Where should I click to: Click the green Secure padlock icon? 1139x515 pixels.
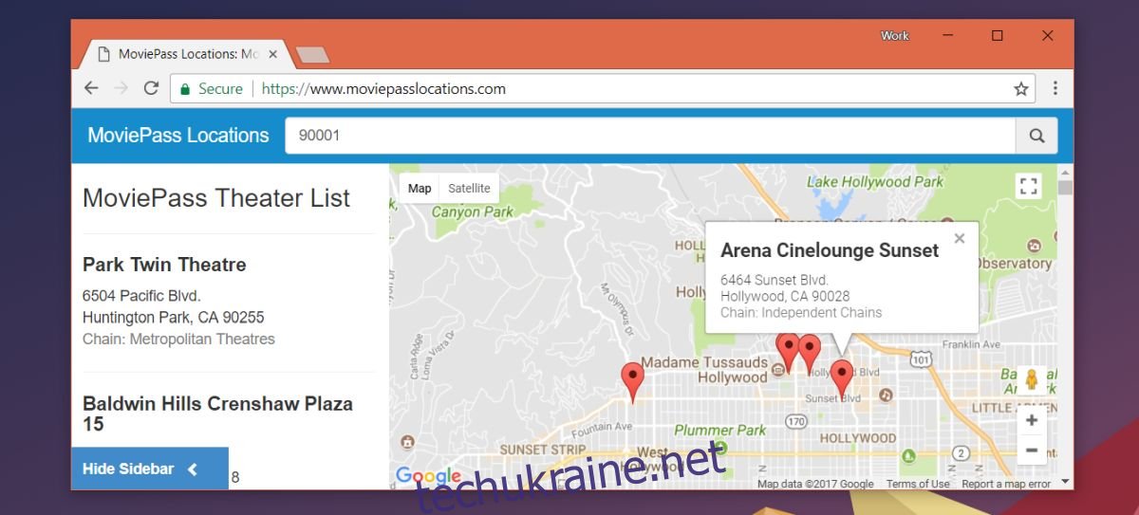(185, 89)
